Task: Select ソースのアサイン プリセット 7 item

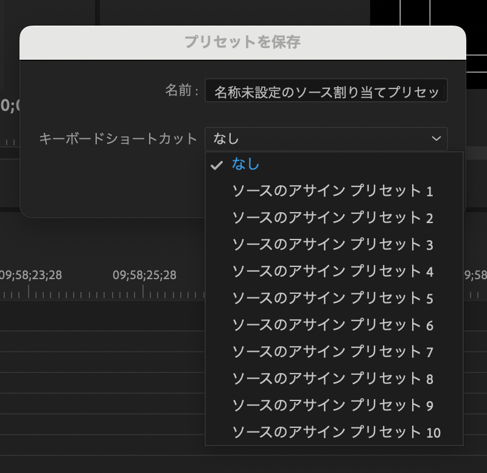Action: [x=332, y=352]
